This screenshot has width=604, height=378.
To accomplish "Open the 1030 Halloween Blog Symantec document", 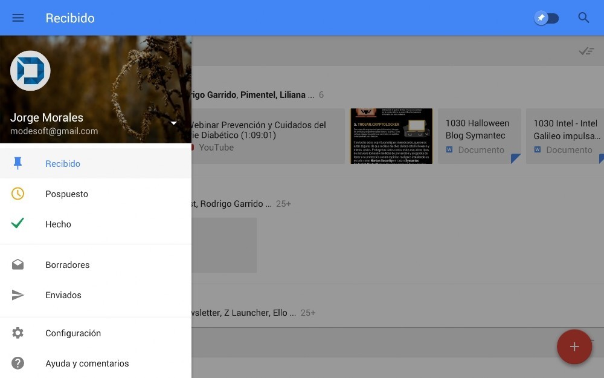I will tap(479, 136).
